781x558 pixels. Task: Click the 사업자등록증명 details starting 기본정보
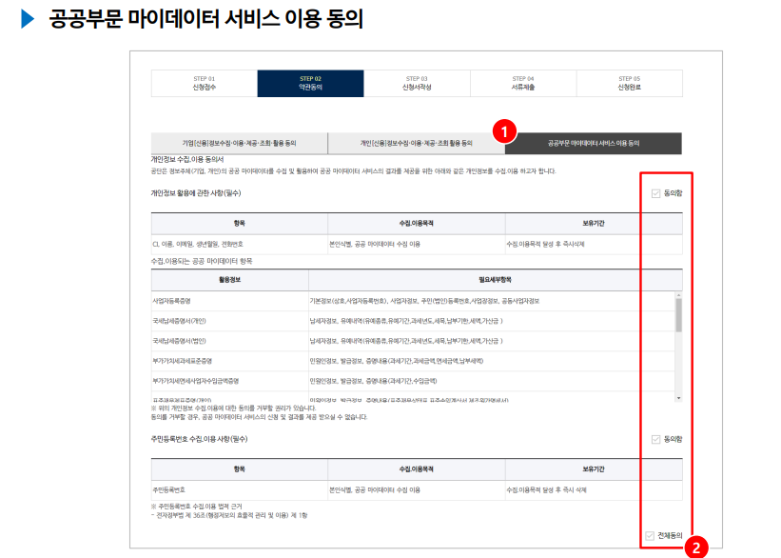coord(424,301)
